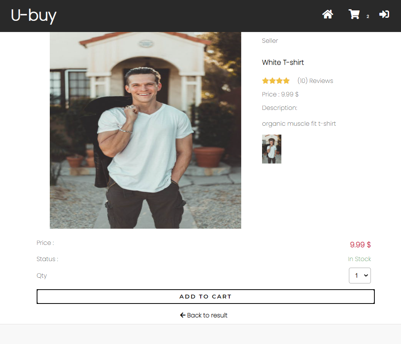Click the home icon in the navbar
The image size is (401, 344).
tap(328, 14)
